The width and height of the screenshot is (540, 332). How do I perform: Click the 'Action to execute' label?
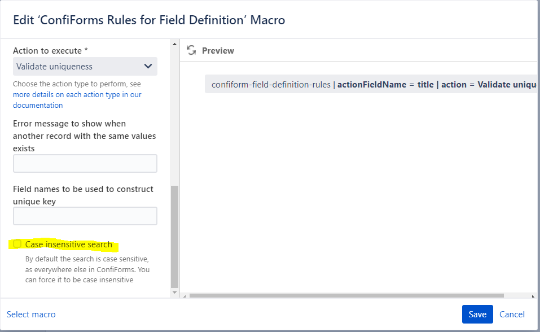coord(50,51)
